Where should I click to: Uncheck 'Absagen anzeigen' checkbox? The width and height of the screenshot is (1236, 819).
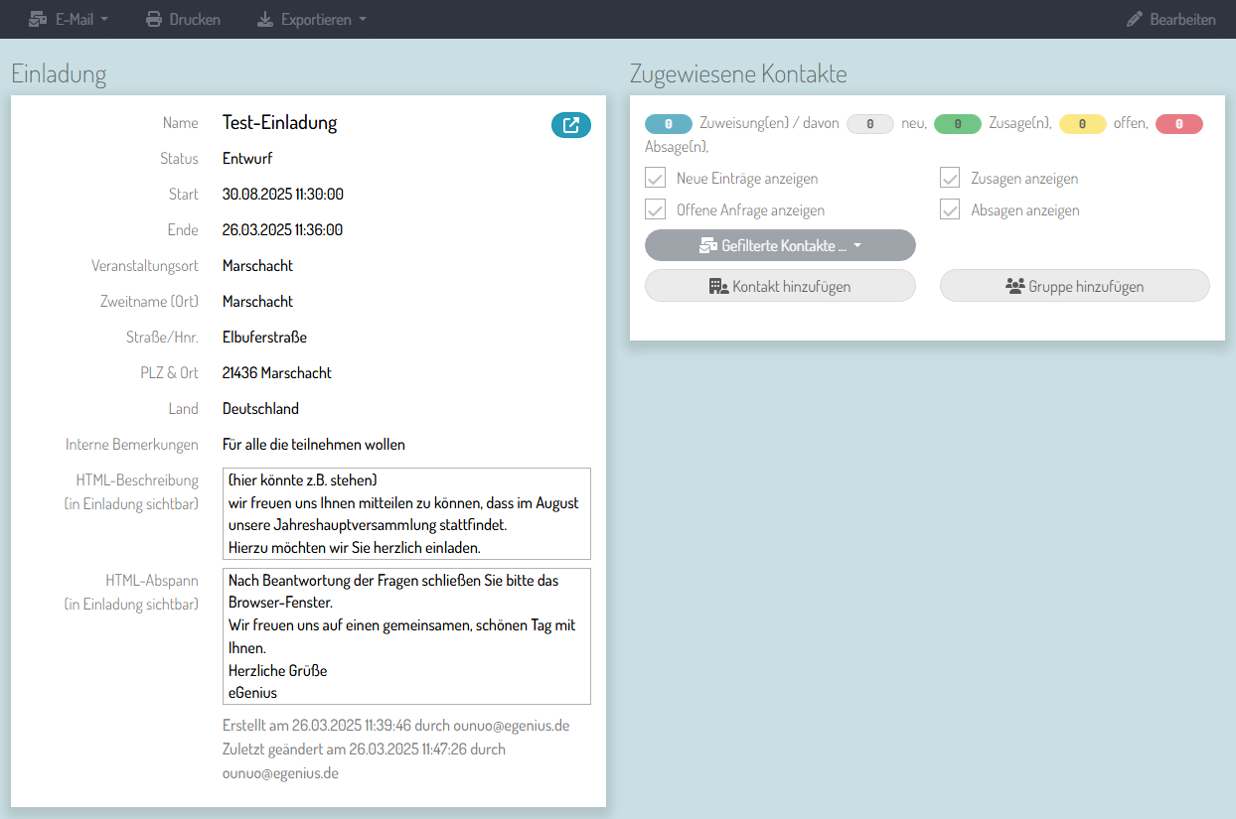[950, 210]
